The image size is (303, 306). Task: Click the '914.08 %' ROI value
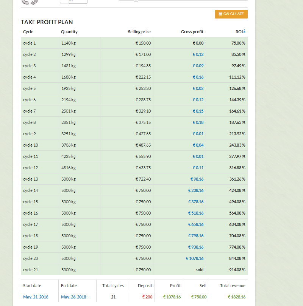tap(237, 269)
